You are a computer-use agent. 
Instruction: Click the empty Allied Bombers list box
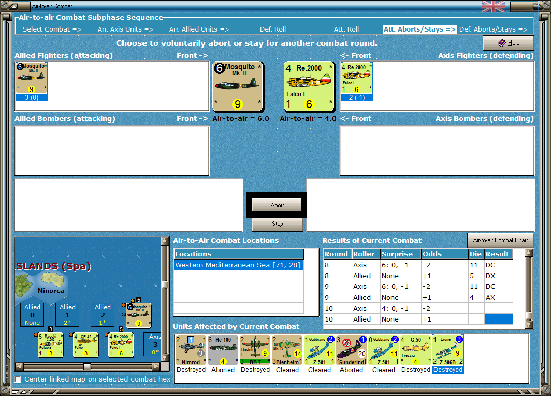tap(112, 150)
